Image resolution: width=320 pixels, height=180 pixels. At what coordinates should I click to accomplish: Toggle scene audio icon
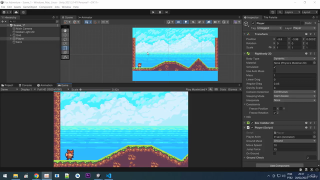193,22
